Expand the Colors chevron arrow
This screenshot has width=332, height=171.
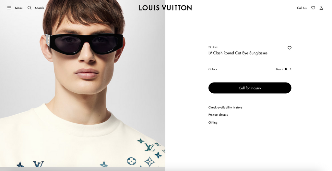click(291, 69)
